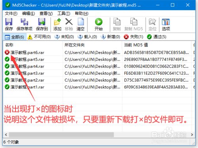The image size is (198, 148).
Task: Click the horizontal scrollbar right arrow
Action: pos(192,135)
